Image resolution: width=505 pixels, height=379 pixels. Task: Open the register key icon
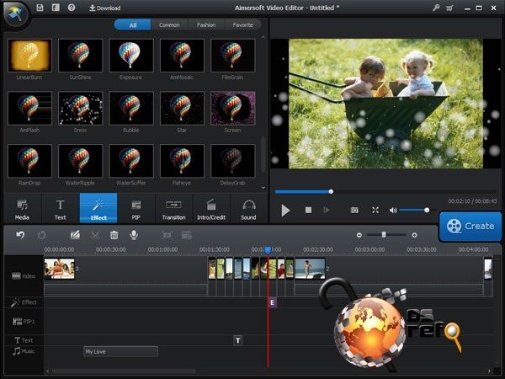pyautogui.click(x=436, y=8)
